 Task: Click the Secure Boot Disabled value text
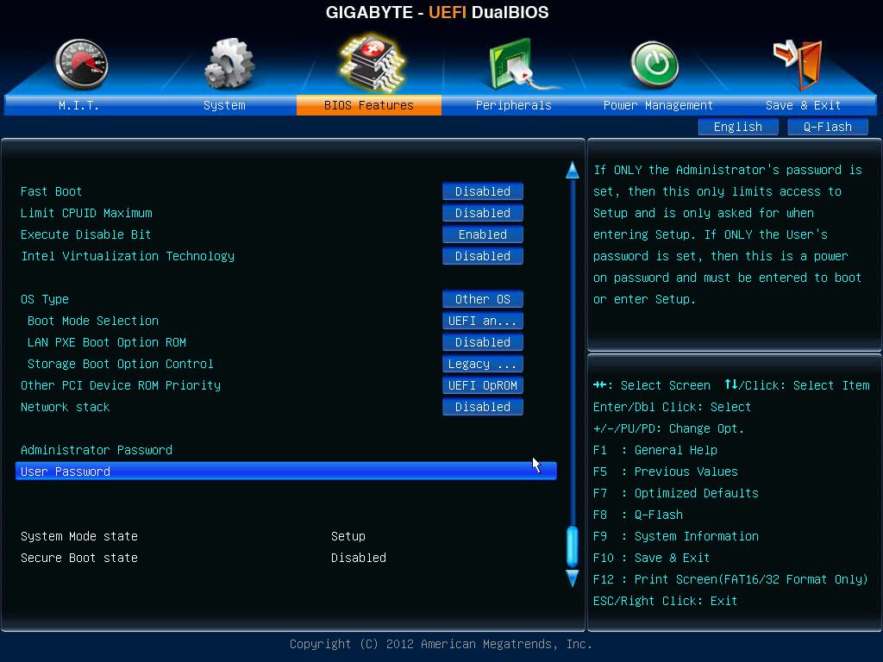(x=359, y=558)
